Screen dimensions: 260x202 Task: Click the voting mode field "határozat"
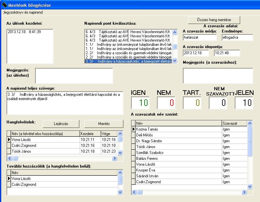[x=200, y=37]
